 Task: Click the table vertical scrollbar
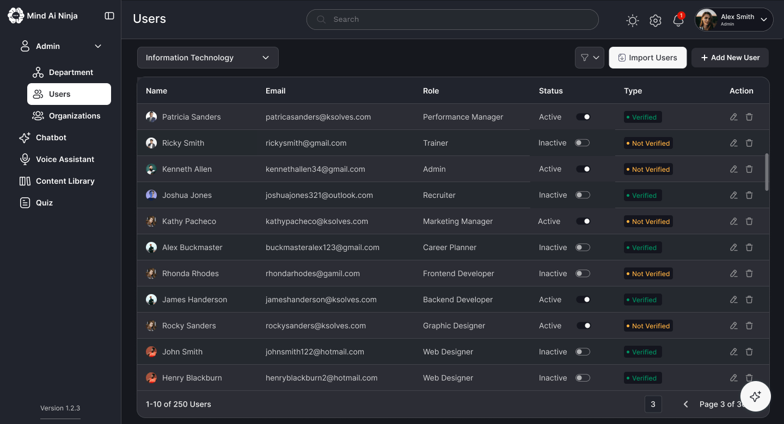click(x=767, y=172)
